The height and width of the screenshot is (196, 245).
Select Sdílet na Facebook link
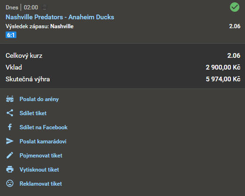click(x=44, y=127)
